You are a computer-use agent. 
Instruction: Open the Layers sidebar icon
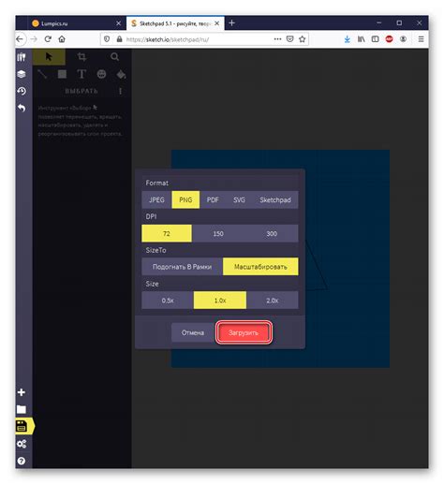(22, 74)
